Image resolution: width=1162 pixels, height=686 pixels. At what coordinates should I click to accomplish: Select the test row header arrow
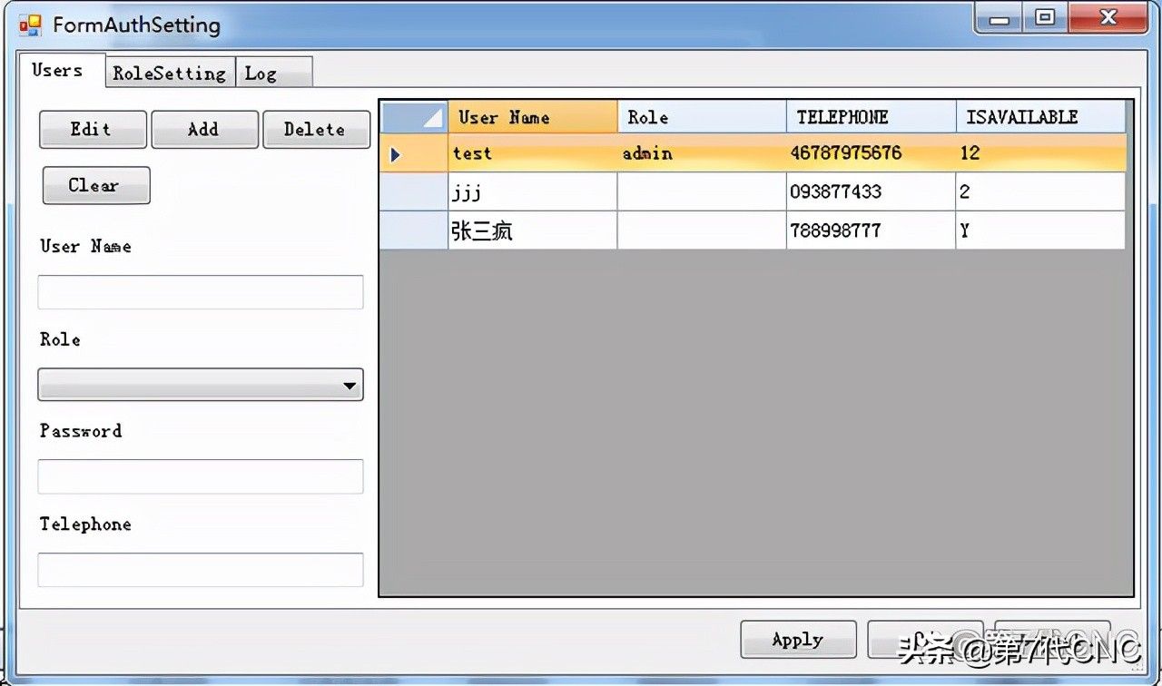[414, 153]
